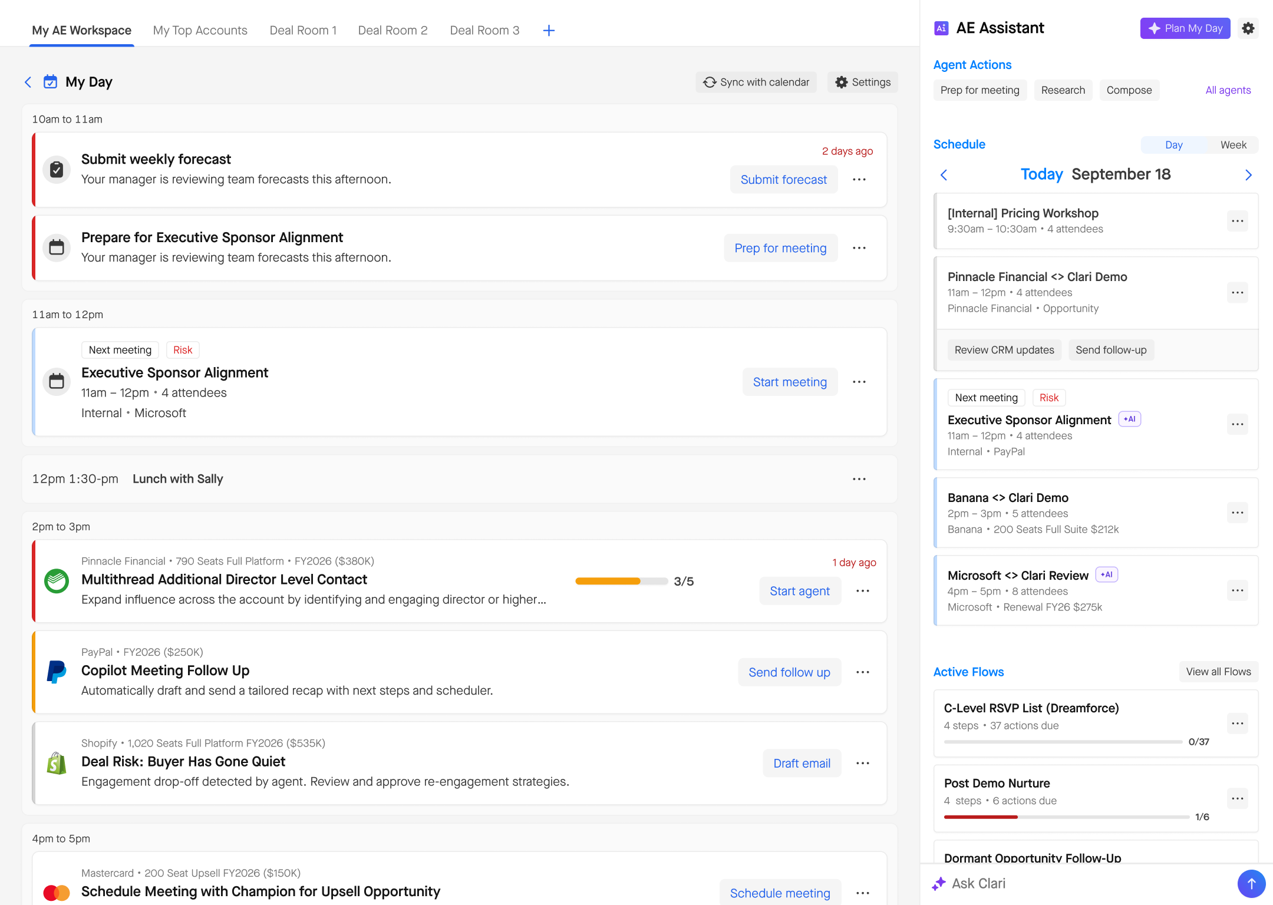Open Deal Room 3 tab
The width and height of the screenshot is (1273, 905).
pyautogui.click(x=484, y=30)
